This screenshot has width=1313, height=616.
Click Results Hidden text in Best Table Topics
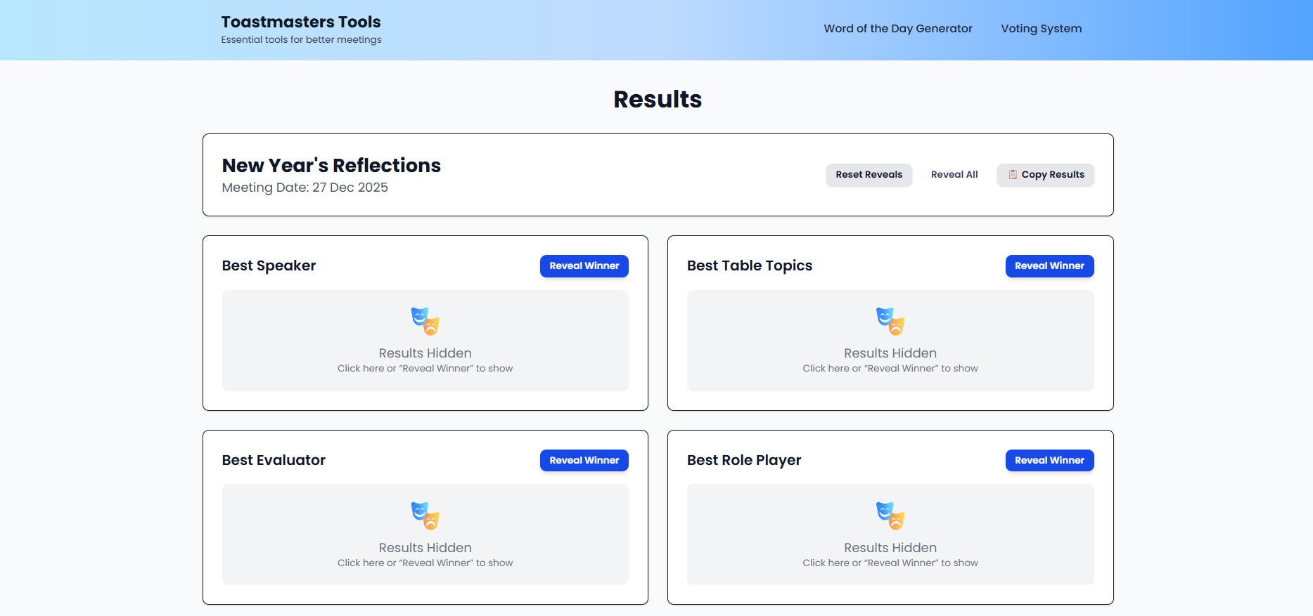point(890,353)
